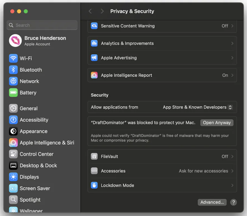Click the Wi-Fi sidebar icon
Screen dimensions: 247x216
pos(13,58)
